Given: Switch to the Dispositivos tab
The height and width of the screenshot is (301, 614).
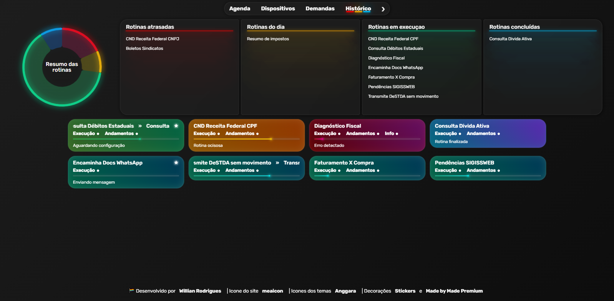Looking at the screenshot, I should pos(278,8).
